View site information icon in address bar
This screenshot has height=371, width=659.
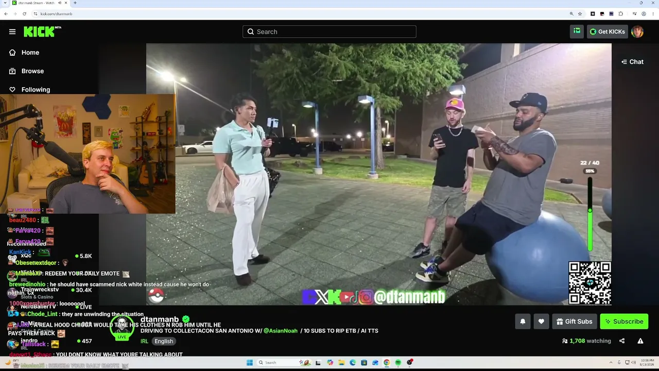[35, 14]
